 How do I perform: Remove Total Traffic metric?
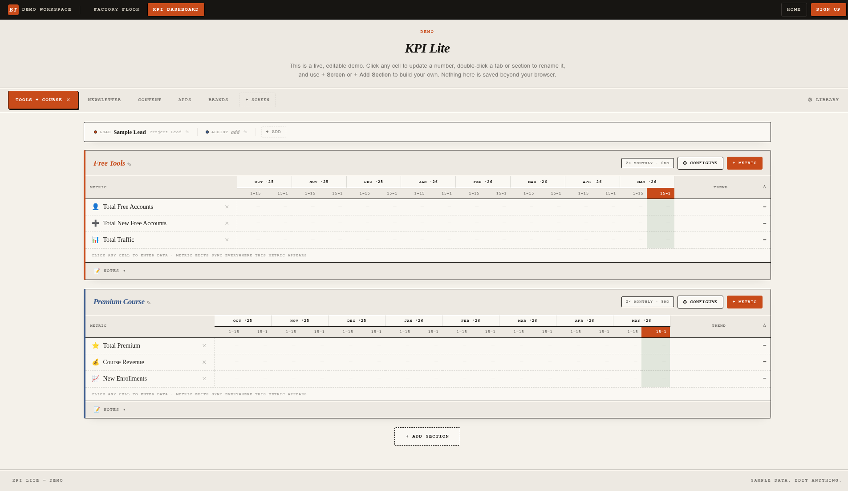[x=227, y=240]
